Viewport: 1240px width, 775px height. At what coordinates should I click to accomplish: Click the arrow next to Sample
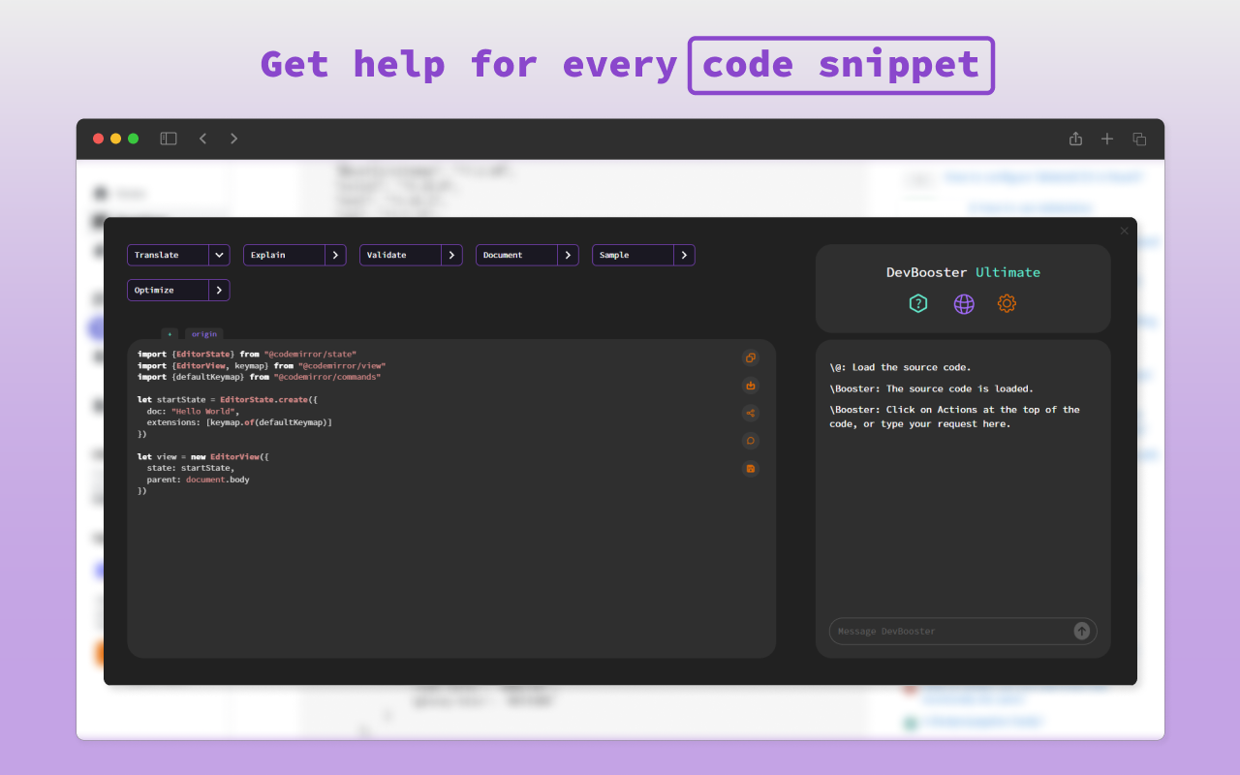pyautogui.click(x=684, y=255)
